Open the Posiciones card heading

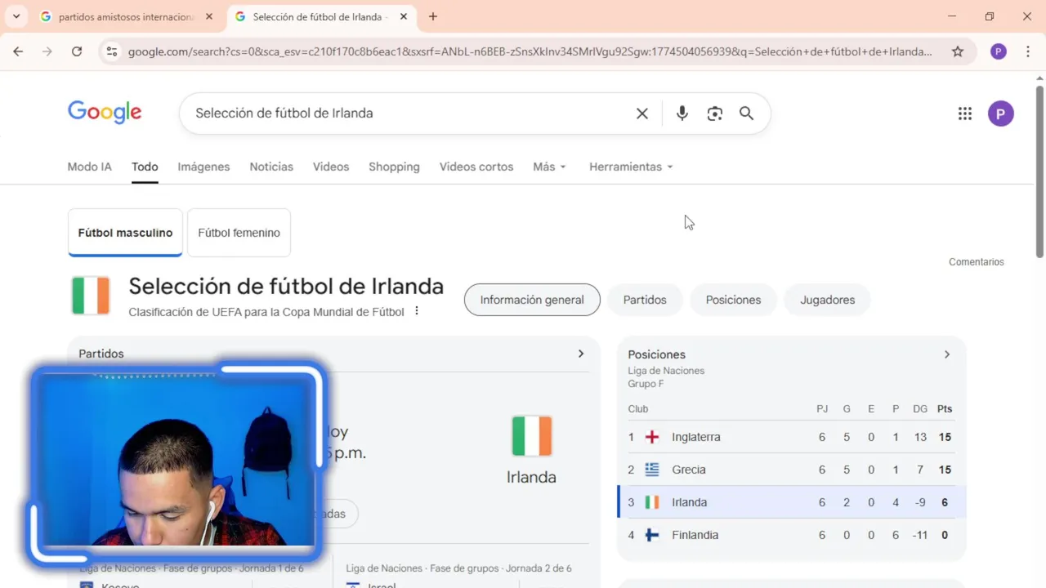coord(656,354)
